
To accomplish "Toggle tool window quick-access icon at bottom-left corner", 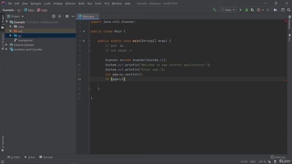I will pyautogui.click(x=3, y=162).
